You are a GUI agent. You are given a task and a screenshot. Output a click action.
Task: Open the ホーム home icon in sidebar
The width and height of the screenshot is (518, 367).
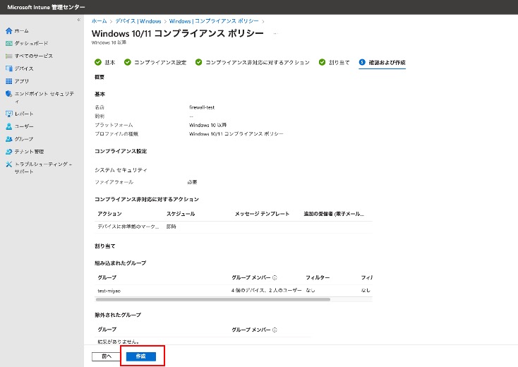[x=9, y=31]
